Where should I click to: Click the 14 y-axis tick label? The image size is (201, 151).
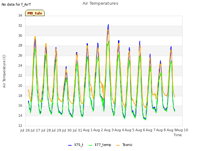[x=20, y=115]
